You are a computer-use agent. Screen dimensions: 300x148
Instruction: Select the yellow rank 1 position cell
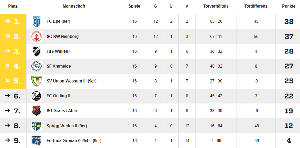pos(13,21)
